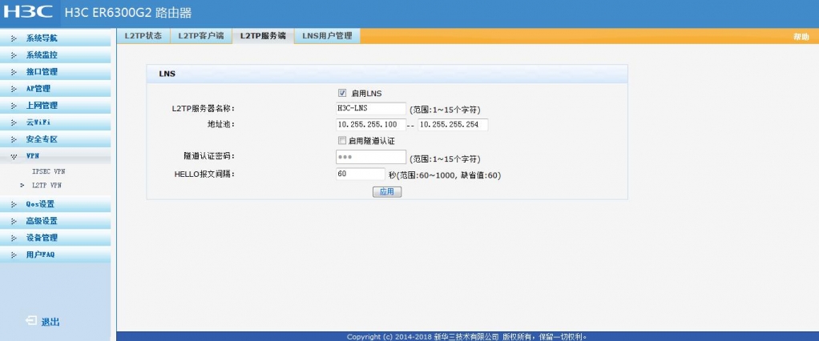This screenshot has height=341, width=819.
Task: Click the 退出 logout link
Action: pyautogui.click(x=50, y=322)
